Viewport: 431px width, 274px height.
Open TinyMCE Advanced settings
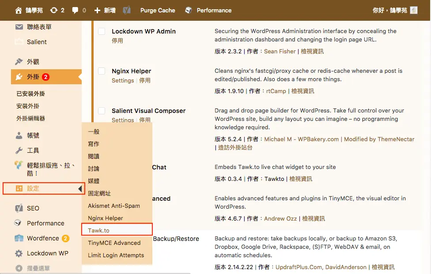114,243
